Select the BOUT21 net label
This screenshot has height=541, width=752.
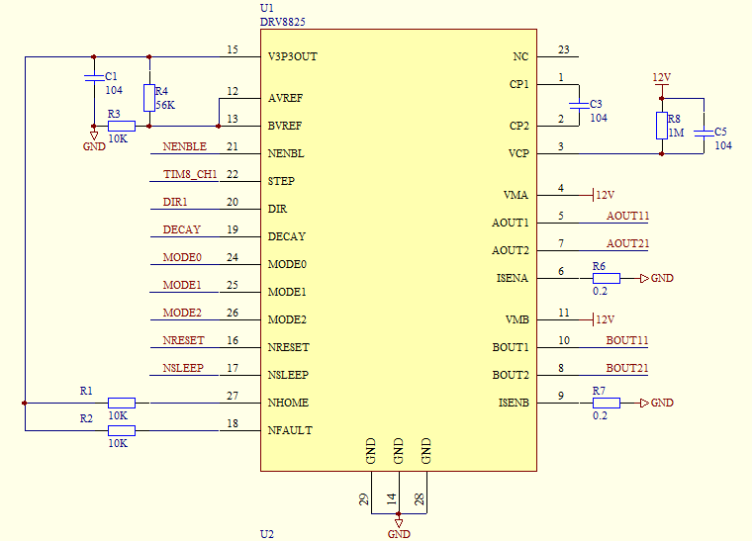pyautogui.click(x=627, y=369)
